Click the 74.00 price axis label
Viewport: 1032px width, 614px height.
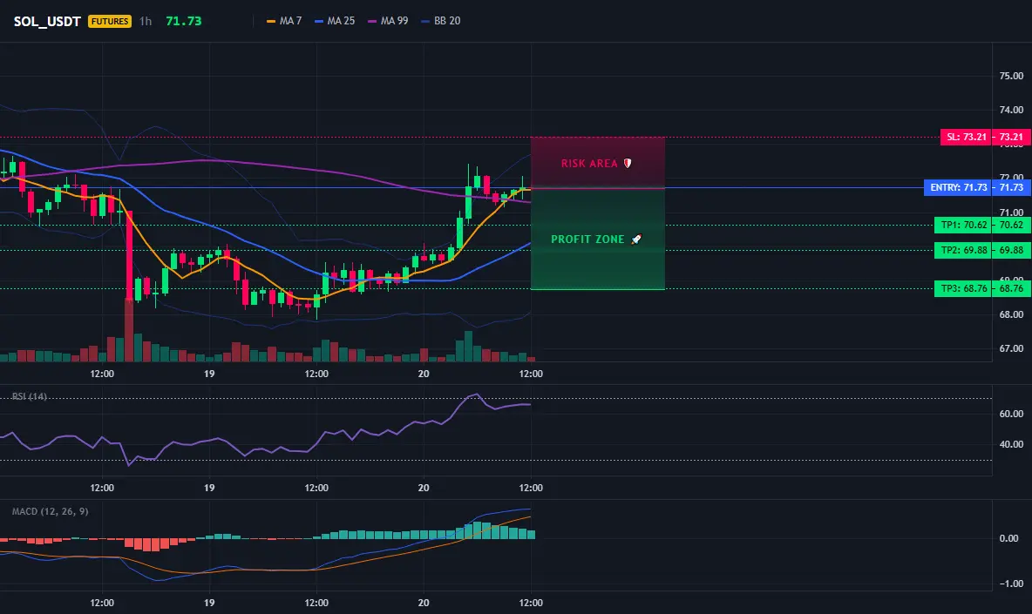click(1011, 110)
